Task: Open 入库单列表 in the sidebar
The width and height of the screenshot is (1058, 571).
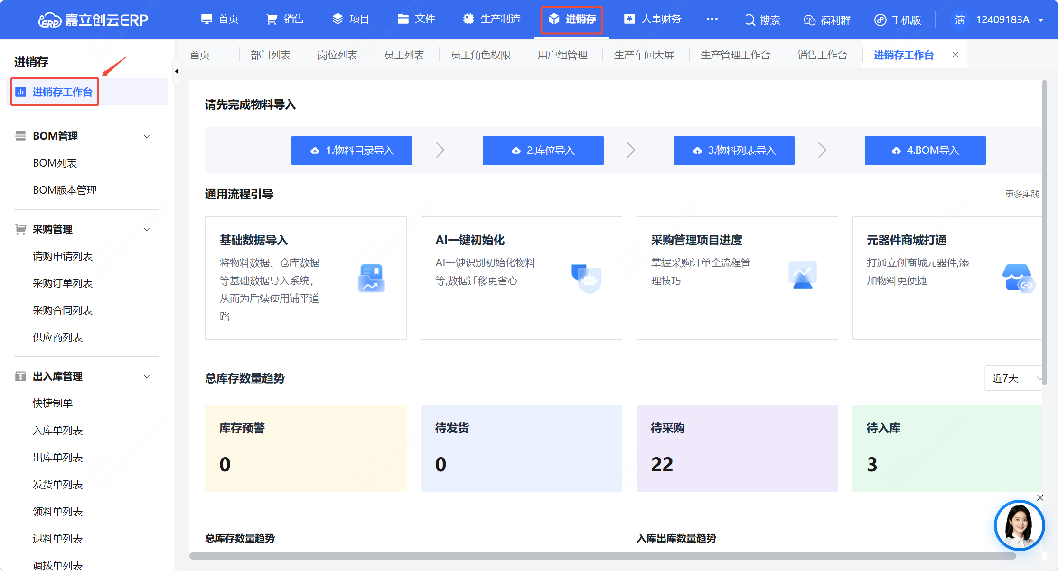Action: click(57, 431)
